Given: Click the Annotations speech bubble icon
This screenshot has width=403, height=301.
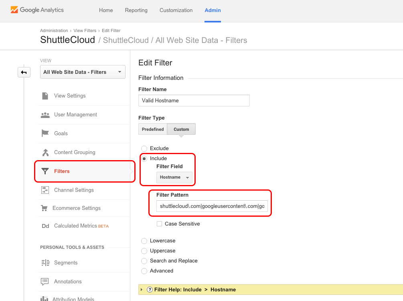Looking at the screenshot, I should (45, 282).
